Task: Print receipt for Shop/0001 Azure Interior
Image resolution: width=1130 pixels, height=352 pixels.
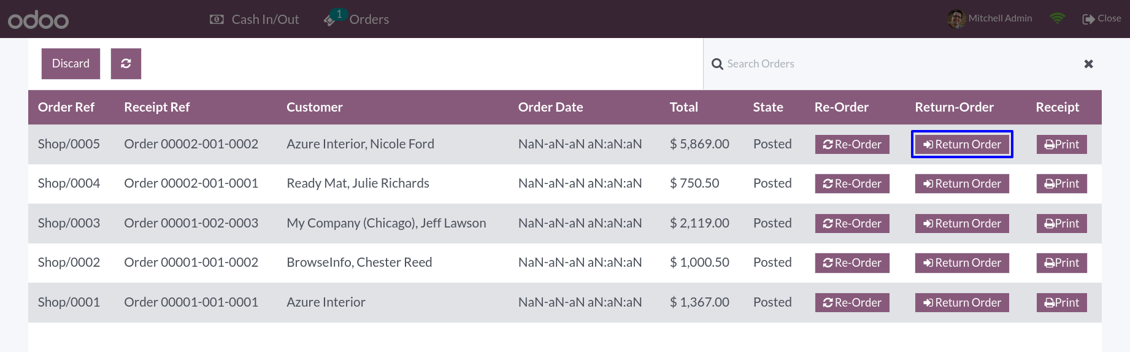Action: click(x=1061, y=302)
